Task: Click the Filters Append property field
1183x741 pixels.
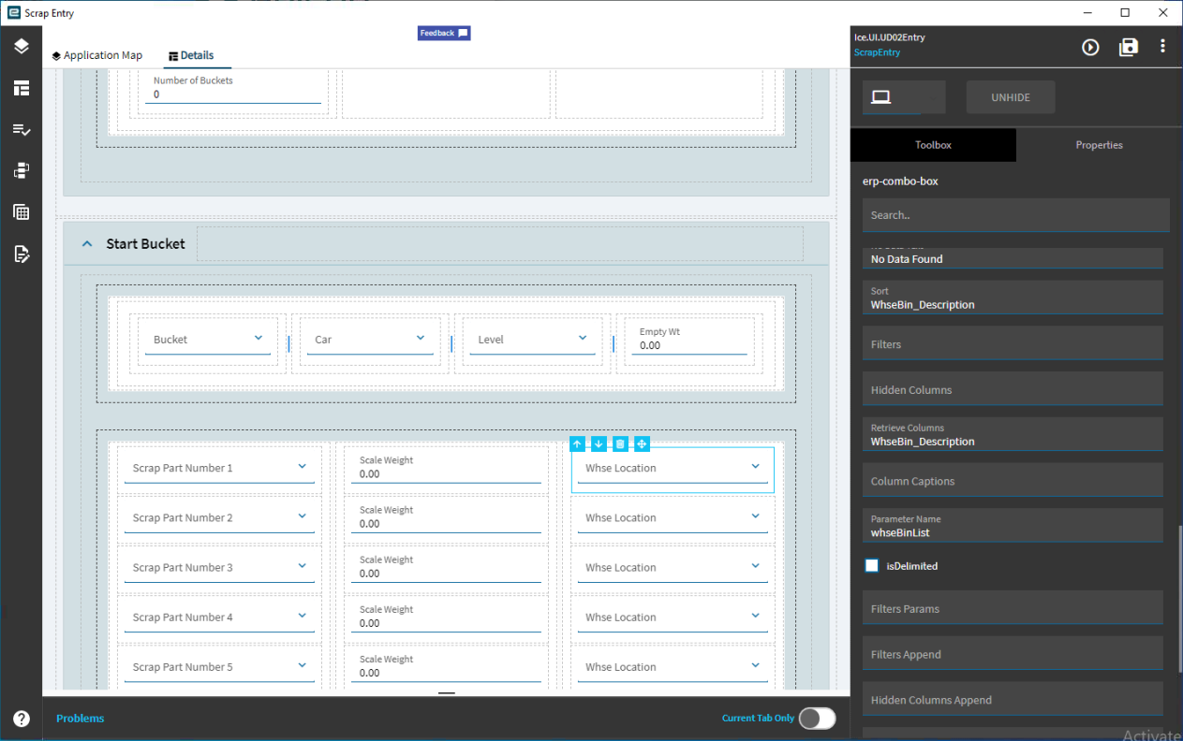Action: tap(1013, 653)
